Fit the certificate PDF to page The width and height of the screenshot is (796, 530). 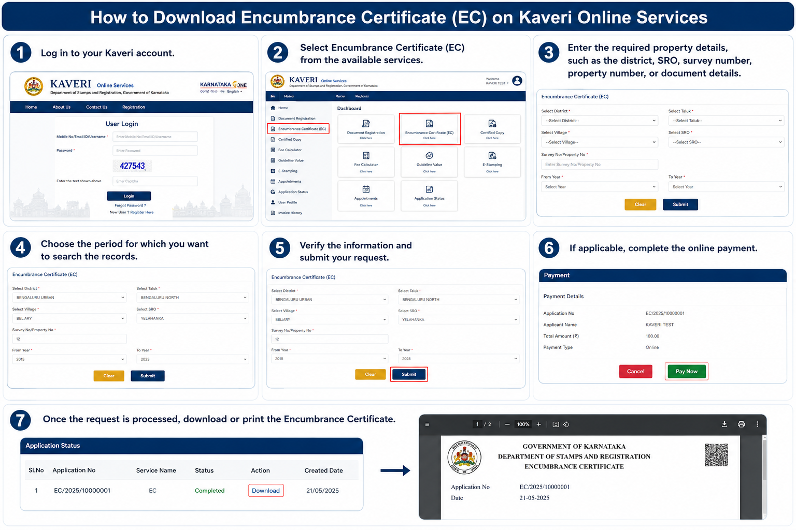pos(556,424)
